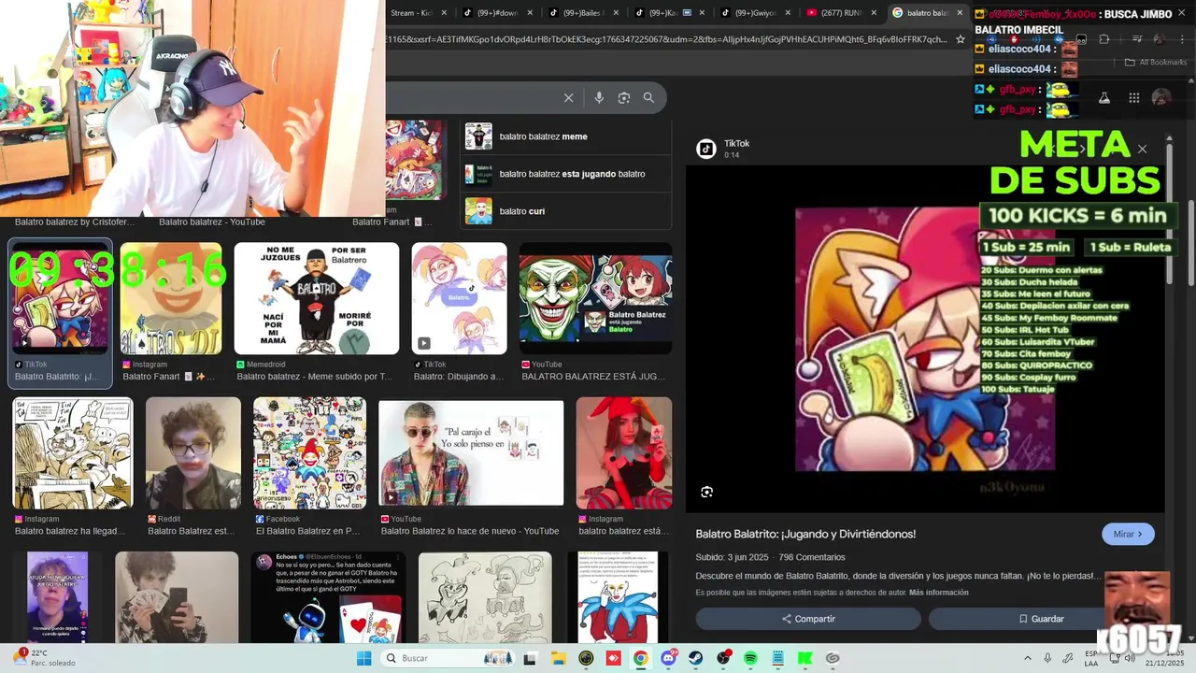
Task: Open the Reddit curly-haired guy thumbnail
Action: click(x=193, y=453)
